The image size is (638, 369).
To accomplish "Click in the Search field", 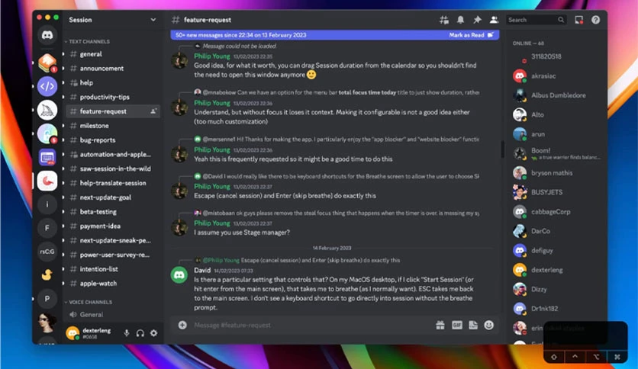I will [536, 20].
